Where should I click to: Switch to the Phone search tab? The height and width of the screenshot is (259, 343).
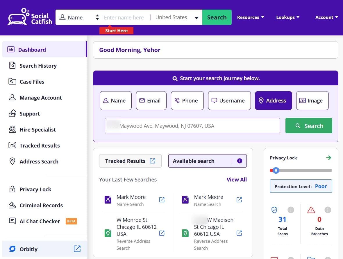pos(187,100)
